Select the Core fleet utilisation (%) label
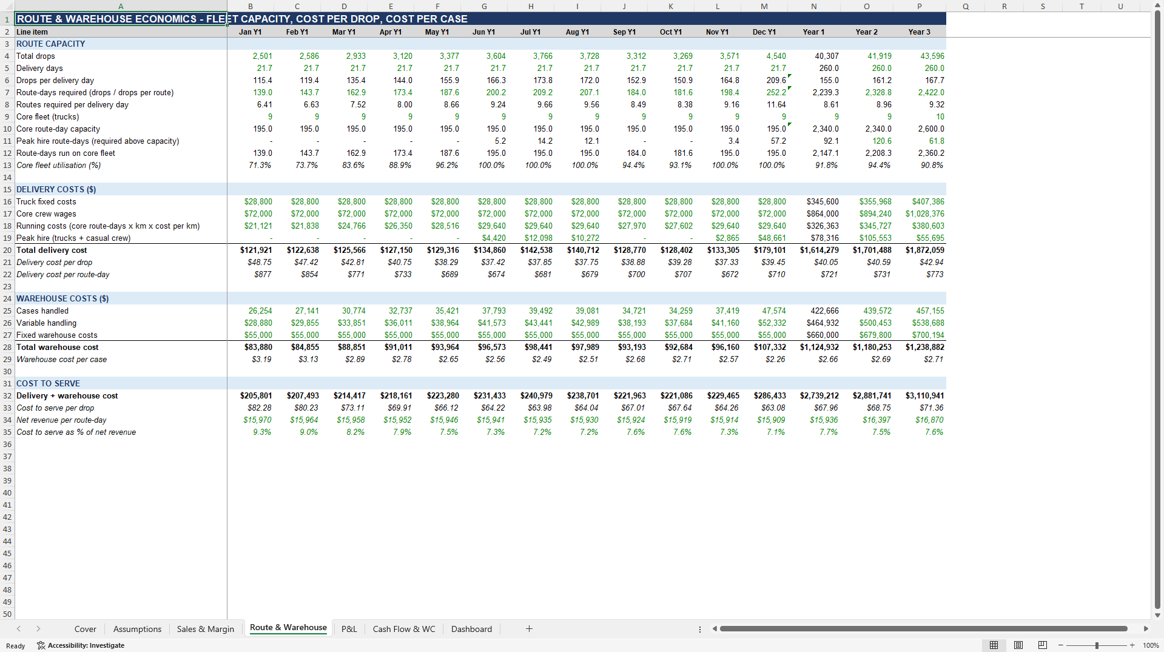1164x652 pixels. tap(58, 165)
